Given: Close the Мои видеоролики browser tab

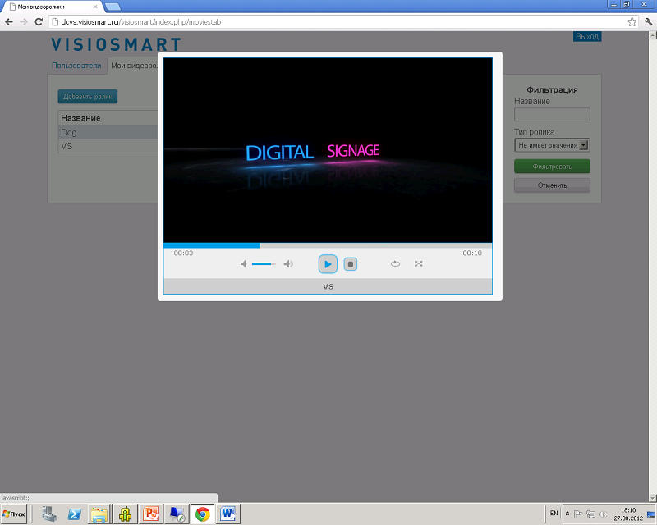Looking at the screenshot, I should (95, 7).
